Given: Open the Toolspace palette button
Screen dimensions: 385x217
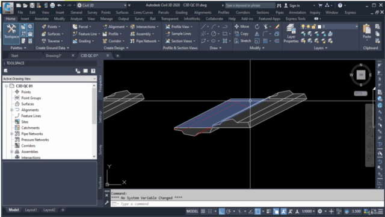Looking at the screenshot, I should 11,31.
